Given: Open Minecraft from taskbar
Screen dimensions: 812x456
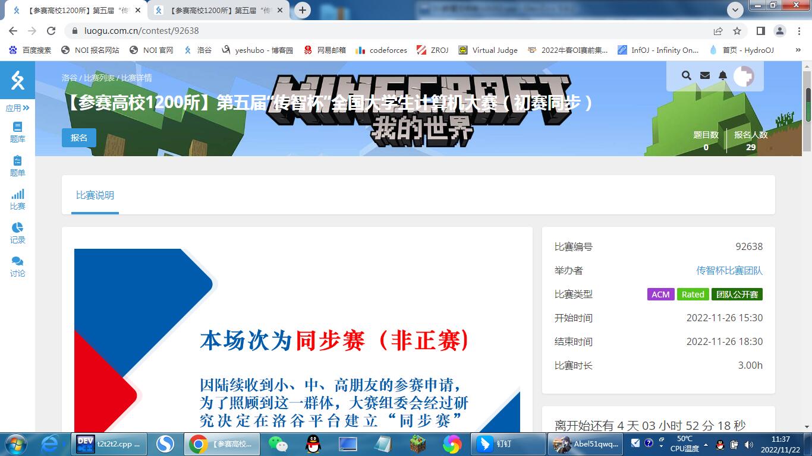Looking at the screenshot, I should pyautogui.click(x=418, y=444).
